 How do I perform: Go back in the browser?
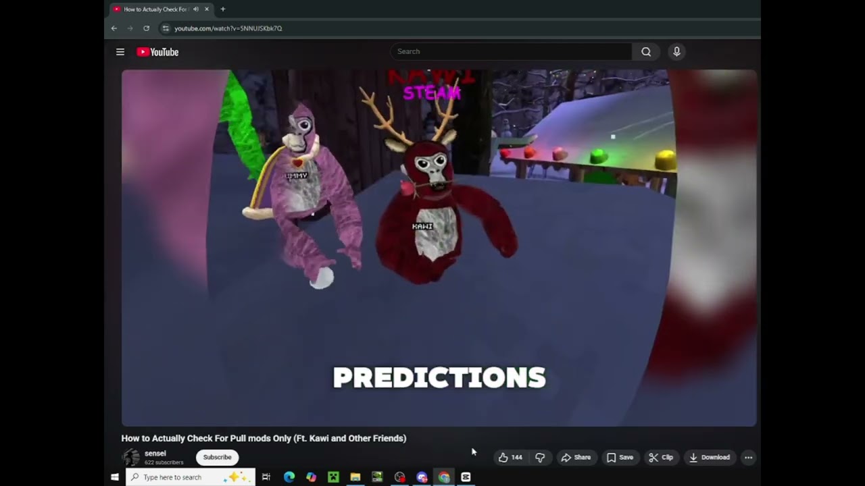(x=114, y=28)
